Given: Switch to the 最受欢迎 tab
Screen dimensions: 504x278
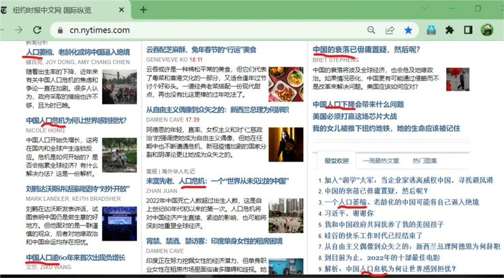Looking at the screenshot, I should [x=336, y=161].
